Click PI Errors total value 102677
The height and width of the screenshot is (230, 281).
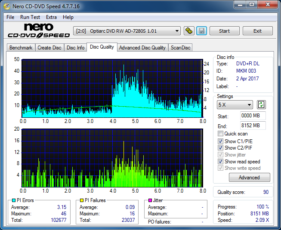click(59, 220)
